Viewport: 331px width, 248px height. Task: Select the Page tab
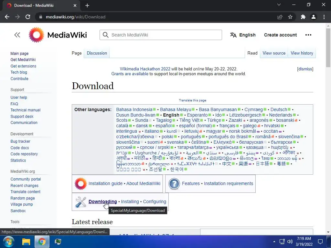point(77,53)
